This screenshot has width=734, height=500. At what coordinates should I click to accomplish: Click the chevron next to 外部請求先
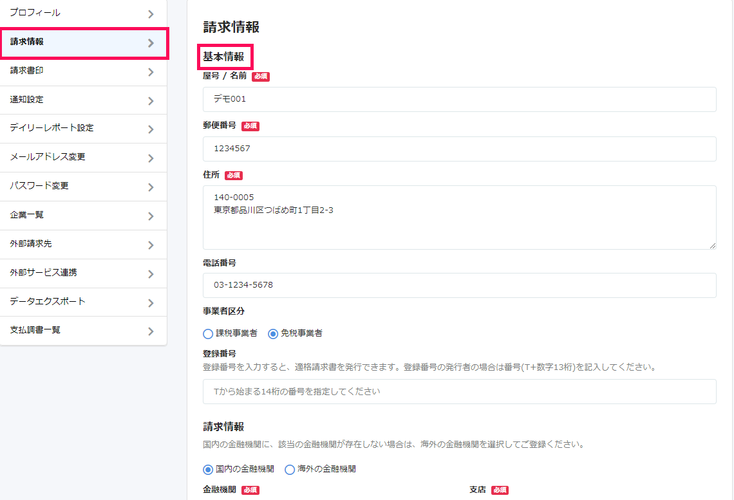[x=151, y=245]
